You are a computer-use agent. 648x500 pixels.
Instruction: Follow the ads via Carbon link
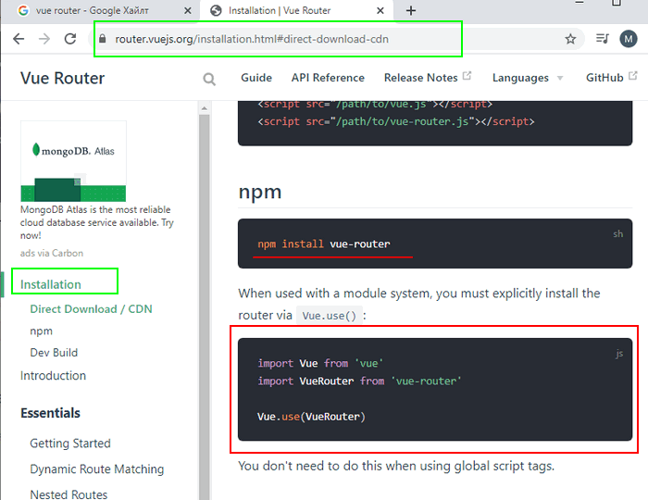pyautogui.click(x=52, y=253)
